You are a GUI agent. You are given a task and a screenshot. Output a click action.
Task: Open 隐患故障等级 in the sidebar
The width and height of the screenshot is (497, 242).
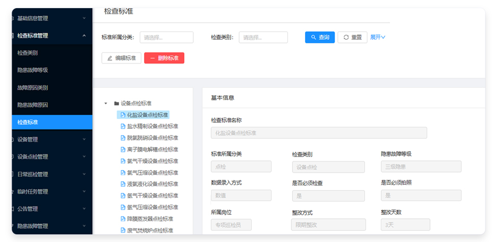[x=33, y=70]
